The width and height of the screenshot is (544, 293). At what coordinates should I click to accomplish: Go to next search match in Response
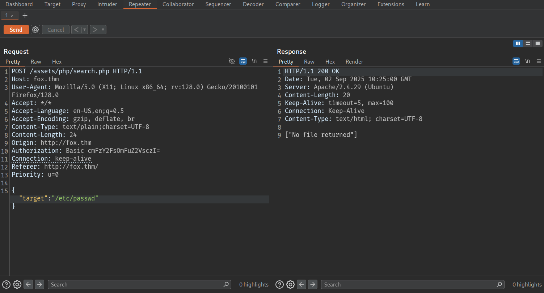click(x=313, y=284)
